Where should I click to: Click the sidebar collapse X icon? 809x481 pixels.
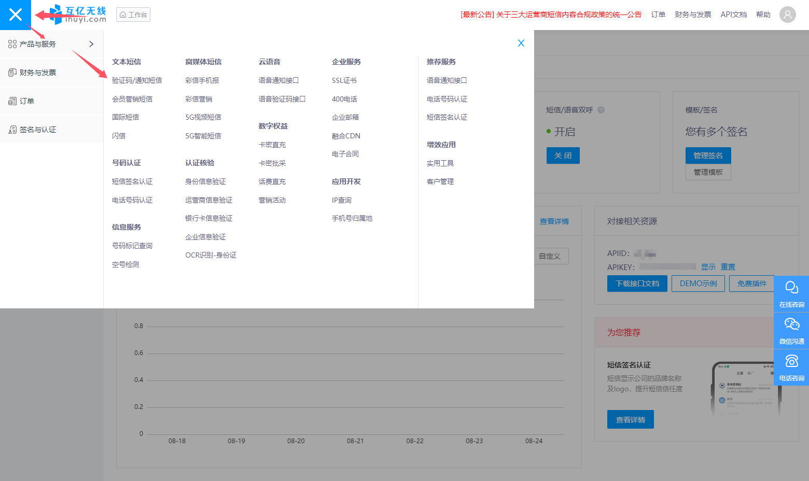point(16,15)
